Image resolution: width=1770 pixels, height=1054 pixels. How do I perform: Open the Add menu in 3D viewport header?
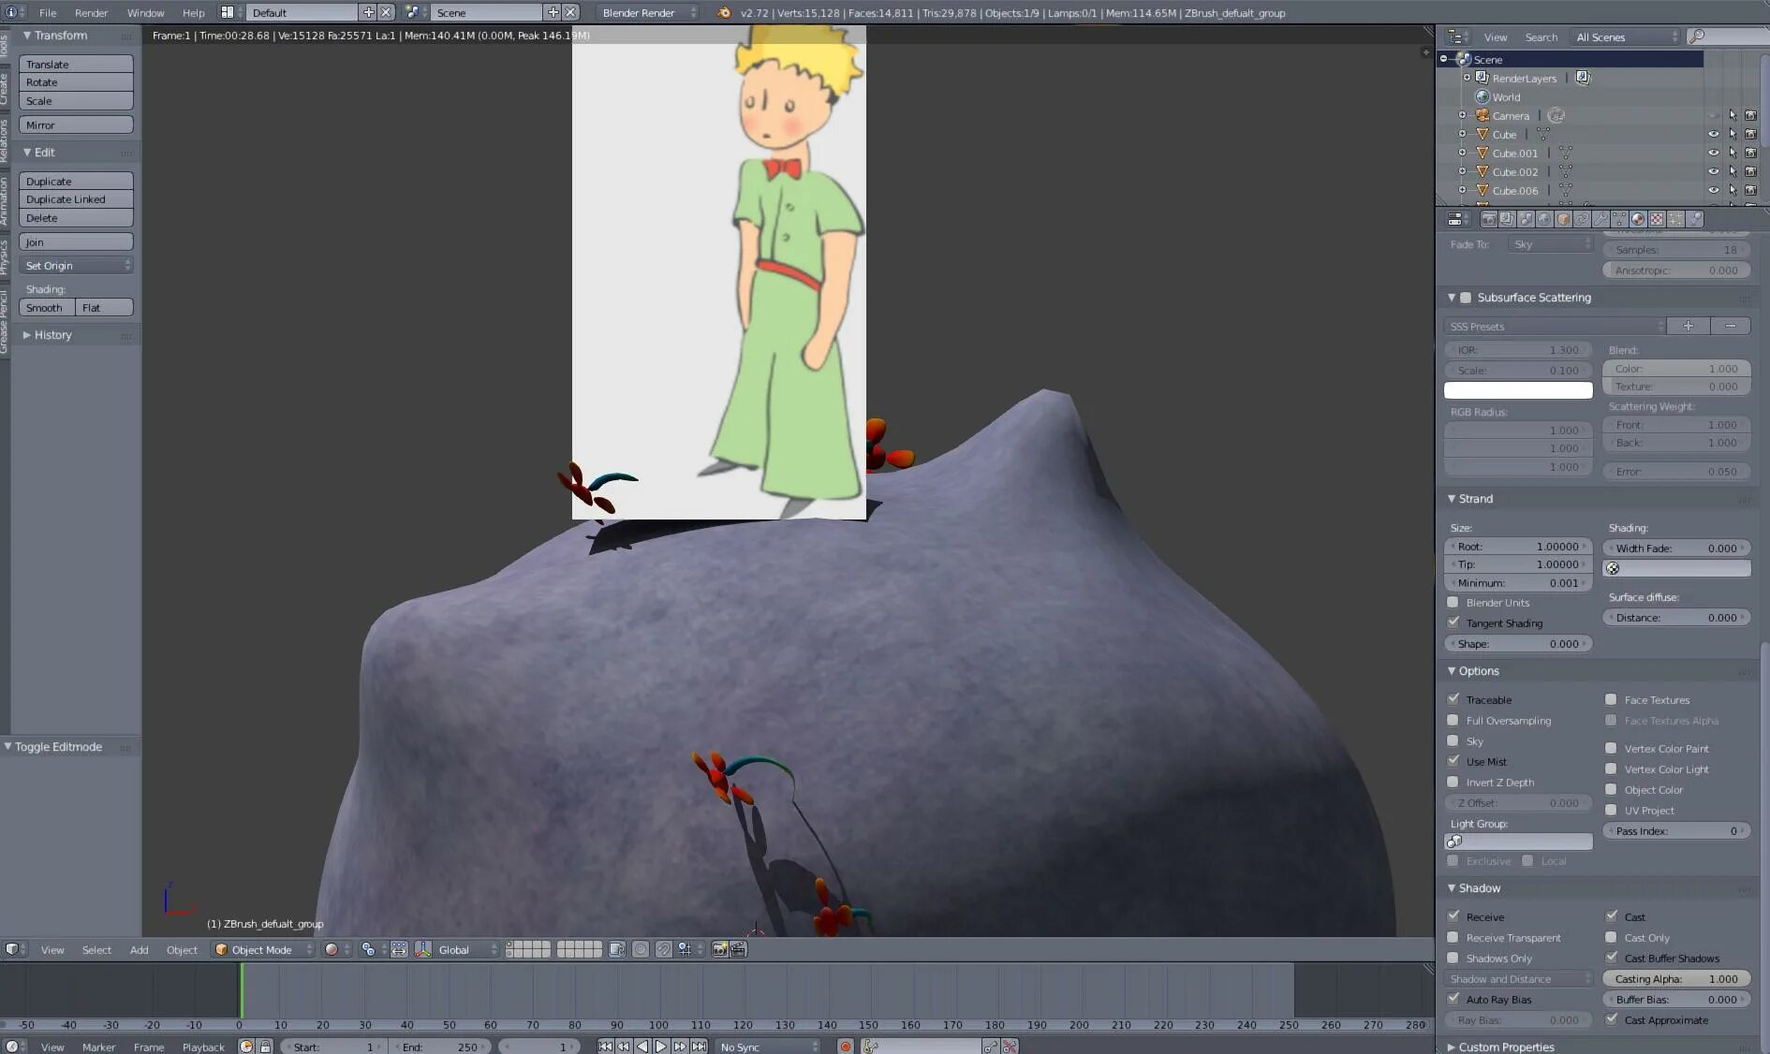click(139, 949)
